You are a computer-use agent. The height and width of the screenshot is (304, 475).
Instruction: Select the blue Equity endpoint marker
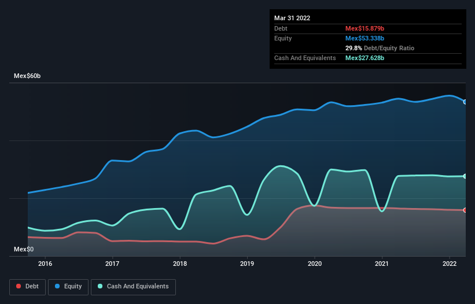point(465,102)
